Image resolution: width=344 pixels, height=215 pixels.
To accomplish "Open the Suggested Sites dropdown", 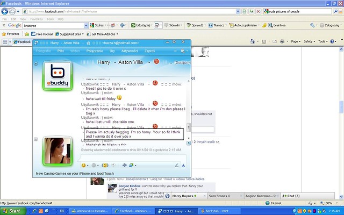I will tap(69, 34).
